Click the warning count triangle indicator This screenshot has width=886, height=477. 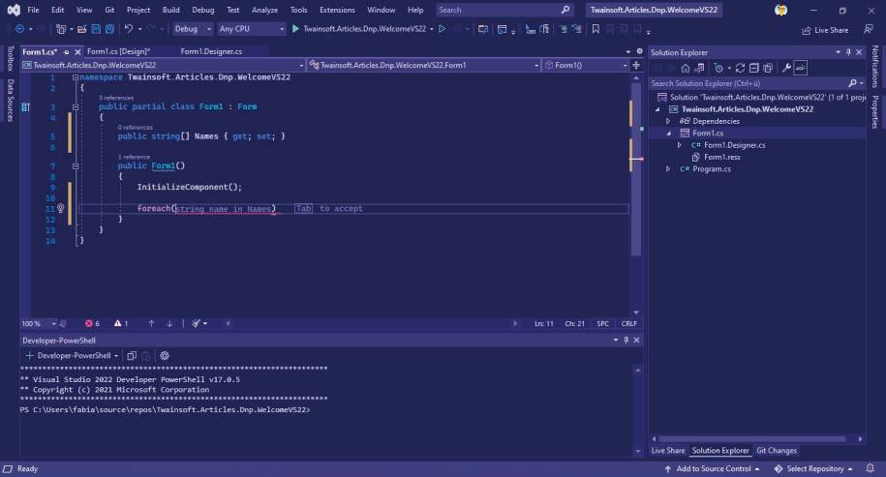pos(121,323)
